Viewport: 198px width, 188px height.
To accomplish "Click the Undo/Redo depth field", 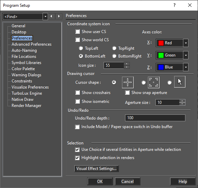I will [x=155, y=118].
